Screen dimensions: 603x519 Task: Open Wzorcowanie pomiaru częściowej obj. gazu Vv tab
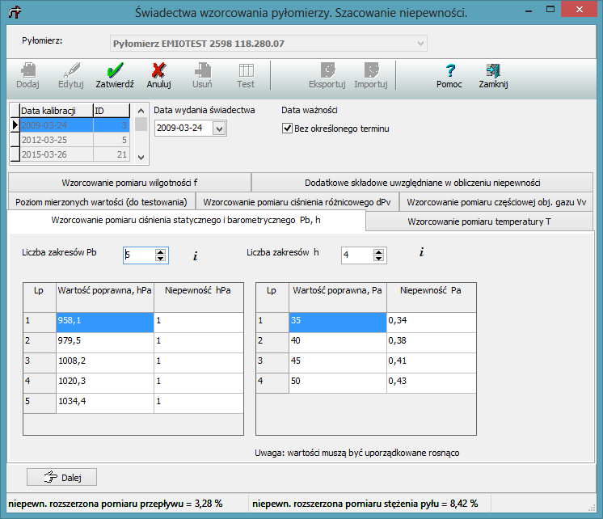pyautogui.click(x=496, y=202)
